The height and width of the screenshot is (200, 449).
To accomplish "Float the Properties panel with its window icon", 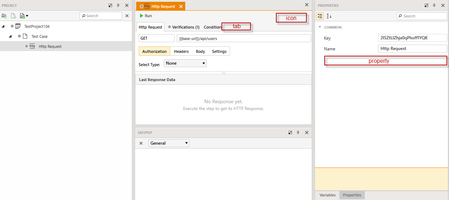I will pyautogui.click(x=426, y=6).
